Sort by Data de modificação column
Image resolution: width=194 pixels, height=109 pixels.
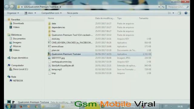[x=105, y=18]
